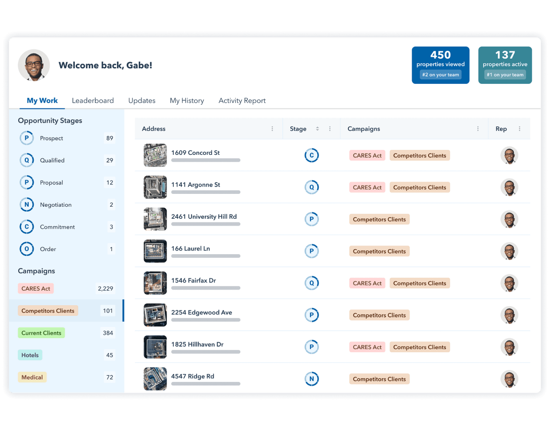Open the Rep column options menu
The height and width of the screenshot is (429, 550).
pos(519,129)
